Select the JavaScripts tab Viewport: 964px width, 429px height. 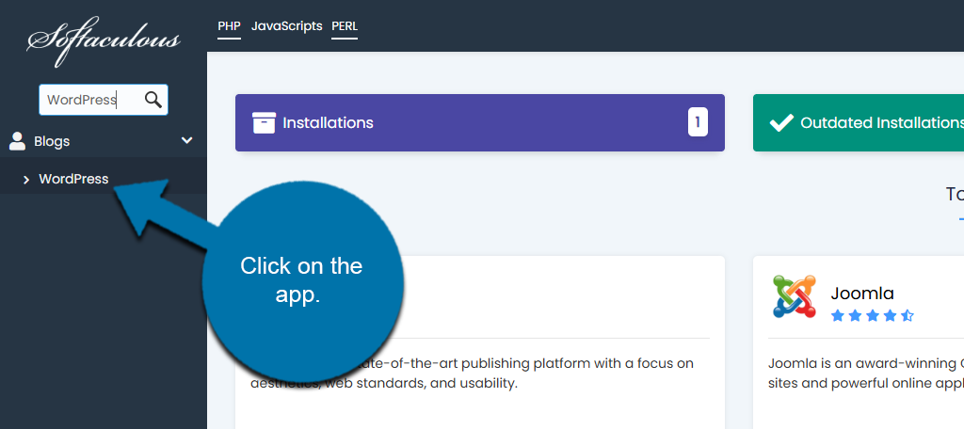[x=286, y=26]
